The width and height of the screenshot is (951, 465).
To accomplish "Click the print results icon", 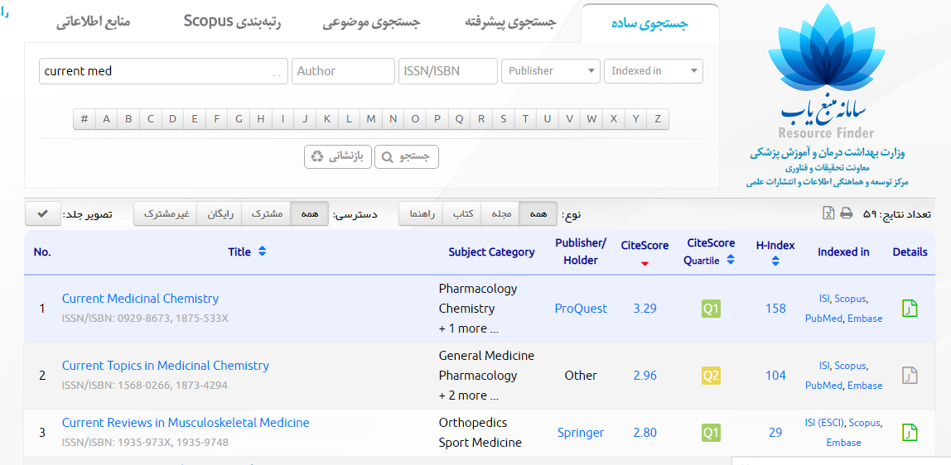I will pos(846,213).
